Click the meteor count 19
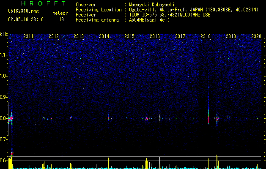The width and height of the screenshot is (266, 169). (61, 19)
